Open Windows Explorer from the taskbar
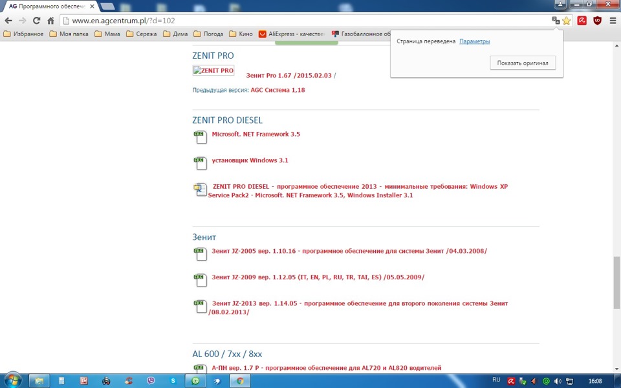Screen dimensions: 621x388 click(39, 381)
